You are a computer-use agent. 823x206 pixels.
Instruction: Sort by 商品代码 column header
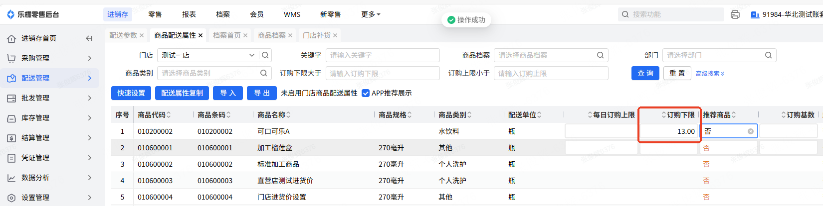coord(154,115)
